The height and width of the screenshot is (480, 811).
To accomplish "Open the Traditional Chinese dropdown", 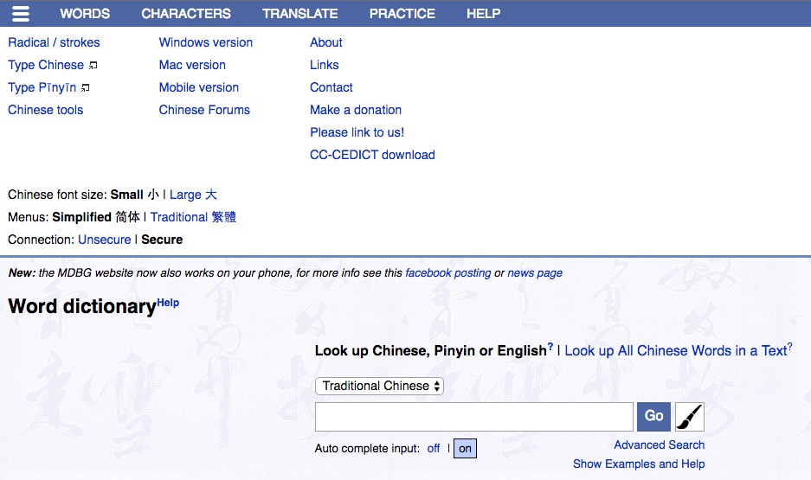I will 379,386.
